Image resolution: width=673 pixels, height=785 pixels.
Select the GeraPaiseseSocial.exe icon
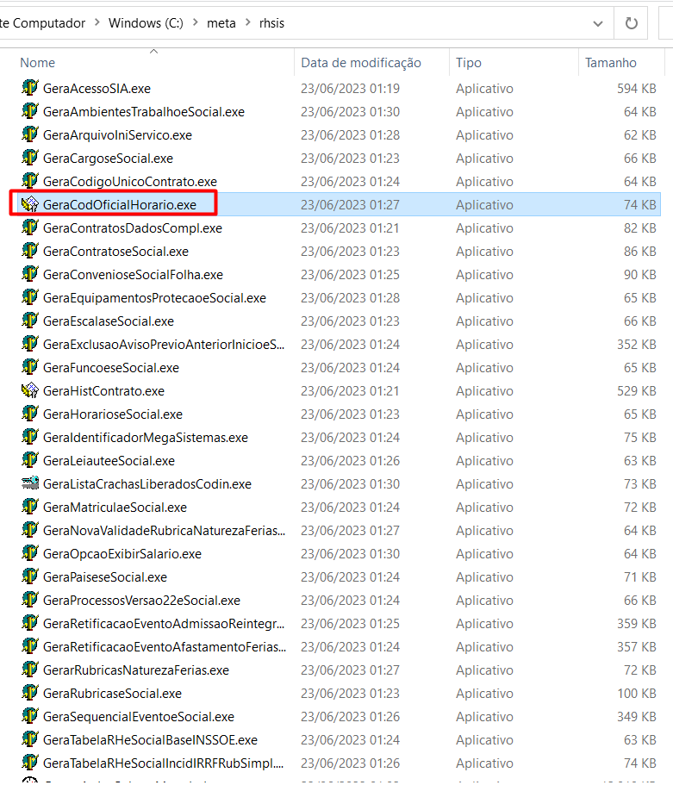point(30,576)
